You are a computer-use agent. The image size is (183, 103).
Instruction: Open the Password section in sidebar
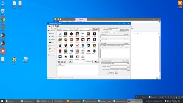click(x=52, y=49)
